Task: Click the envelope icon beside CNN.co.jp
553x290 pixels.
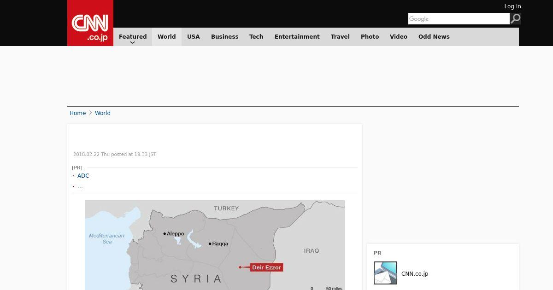Action: point(385,273)
